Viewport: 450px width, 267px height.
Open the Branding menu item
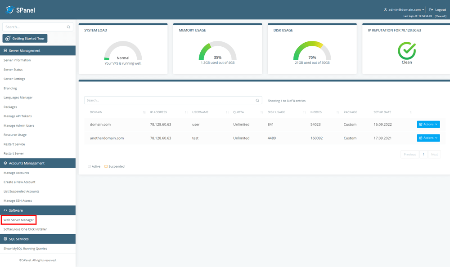[x=10, y=89]
